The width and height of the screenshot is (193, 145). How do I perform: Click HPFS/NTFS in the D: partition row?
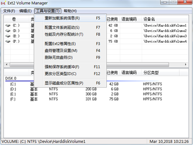152,89
